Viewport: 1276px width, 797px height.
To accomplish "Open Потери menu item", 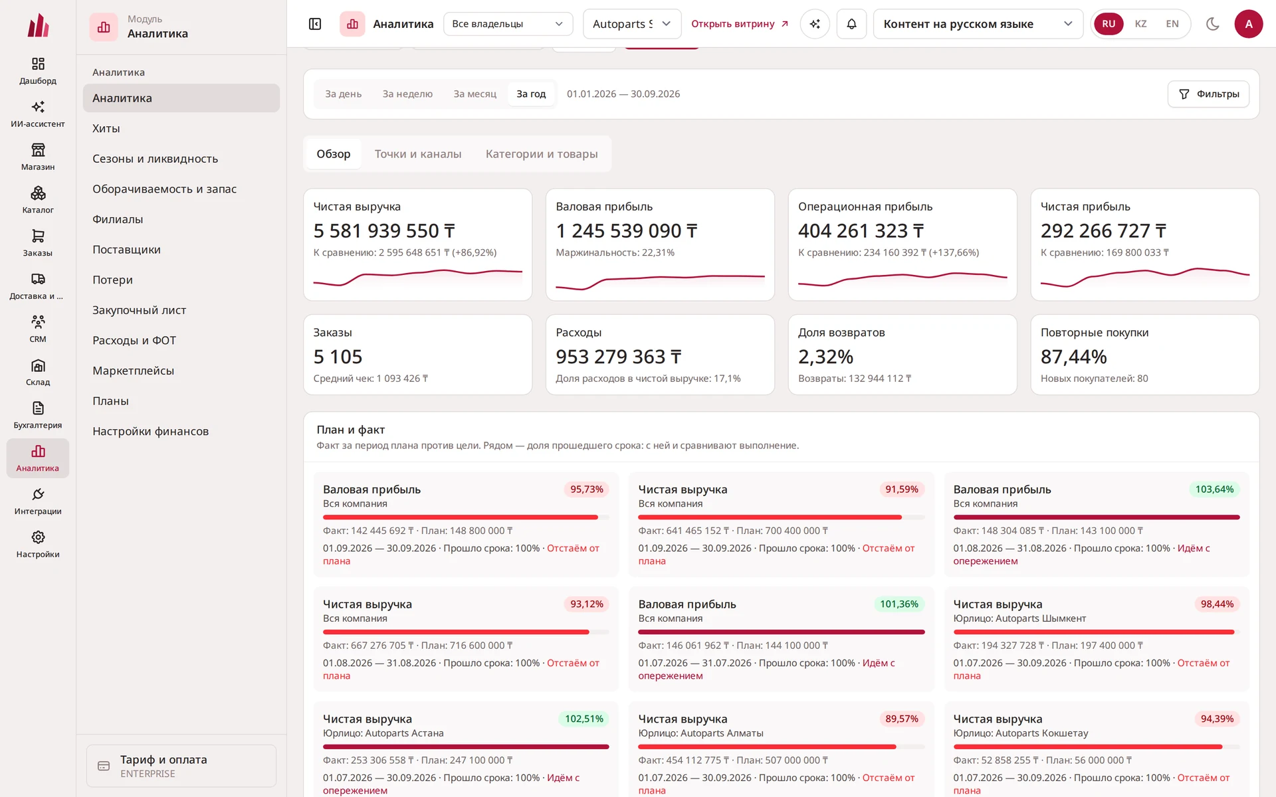I will tap(181, 280).
